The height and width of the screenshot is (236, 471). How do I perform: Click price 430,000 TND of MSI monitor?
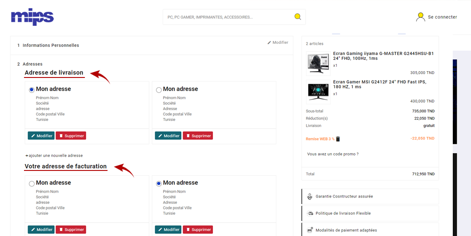pyautogui.click(x=422, y=101)
